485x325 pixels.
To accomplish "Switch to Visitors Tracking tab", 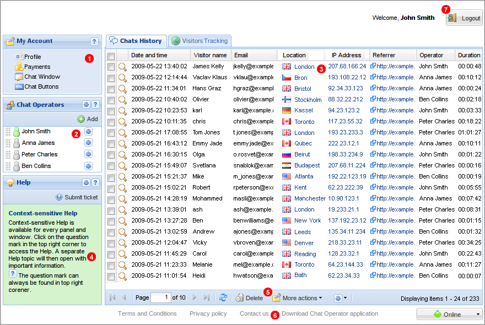I will pyautogui.click(x=200, y=41).
